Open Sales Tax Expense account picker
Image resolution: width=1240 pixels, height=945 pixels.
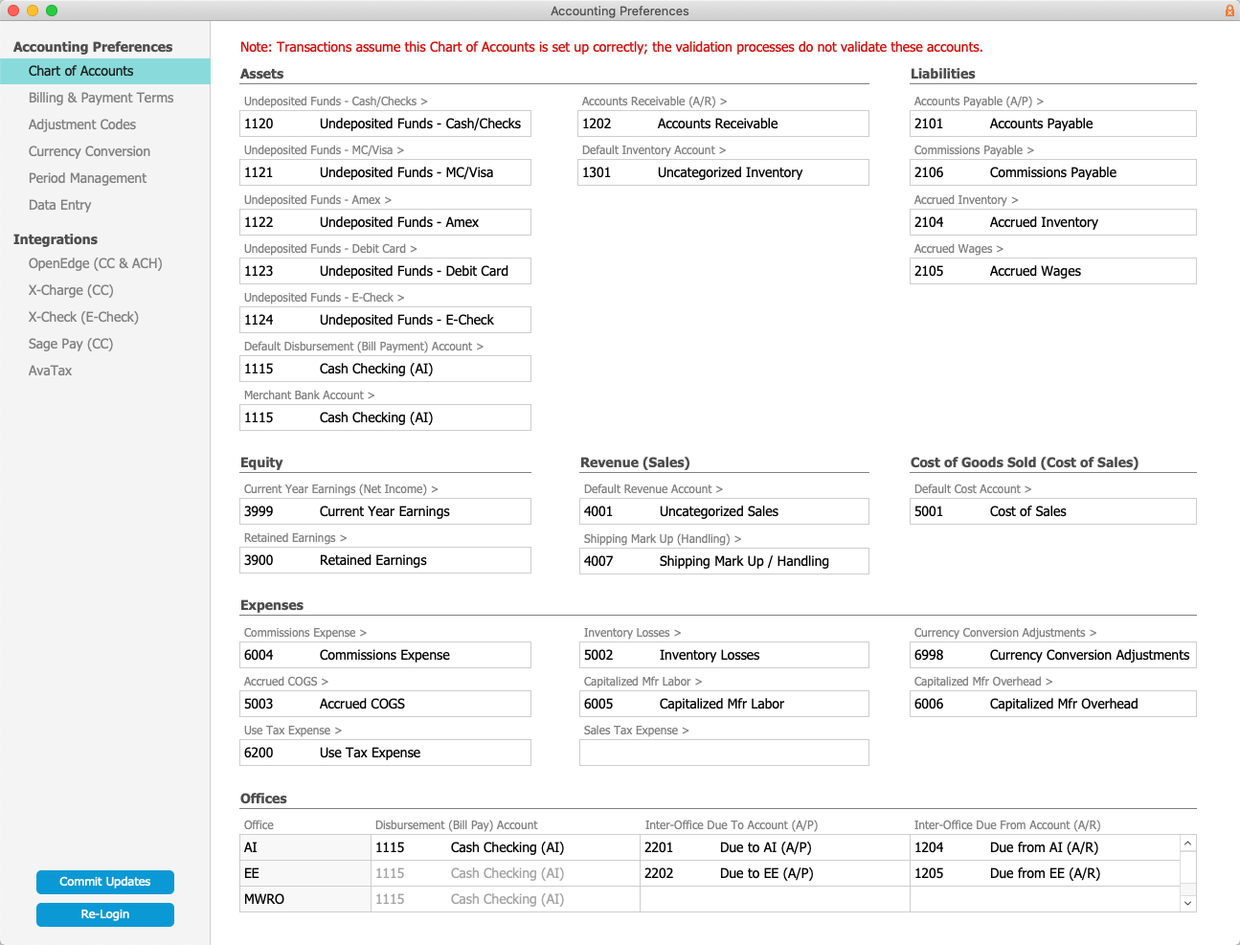pos(636,731)
